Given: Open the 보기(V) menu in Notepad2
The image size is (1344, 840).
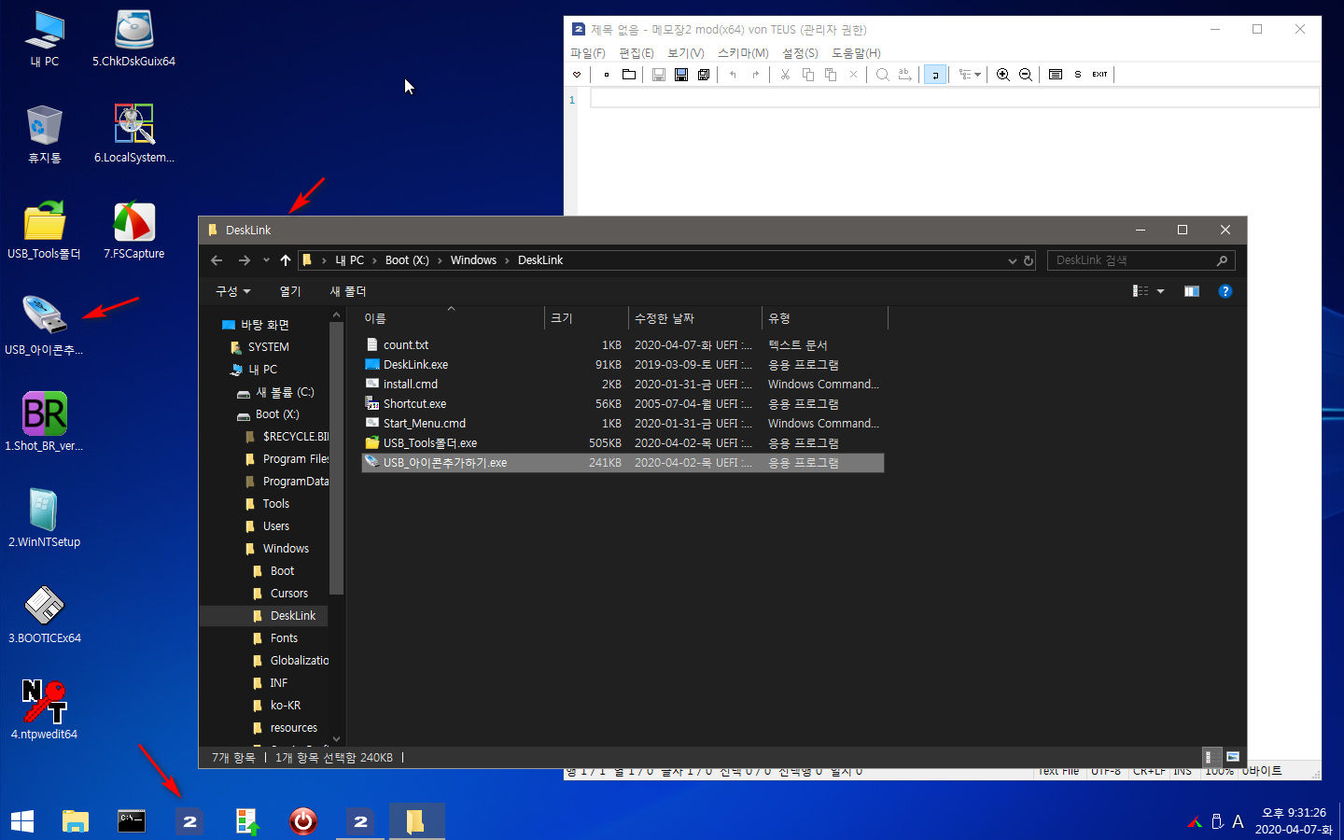Looking at the screenshot, I should coord(686,53).
